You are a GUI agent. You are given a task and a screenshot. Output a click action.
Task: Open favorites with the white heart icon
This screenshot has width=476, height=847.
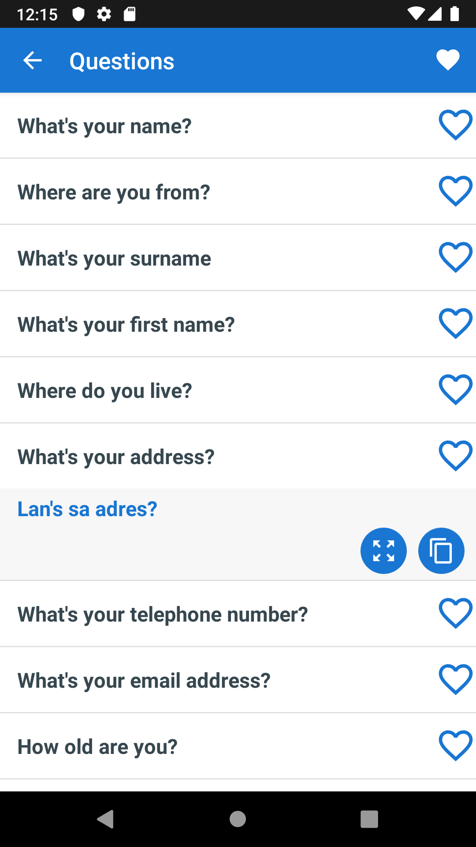[448, 60]
